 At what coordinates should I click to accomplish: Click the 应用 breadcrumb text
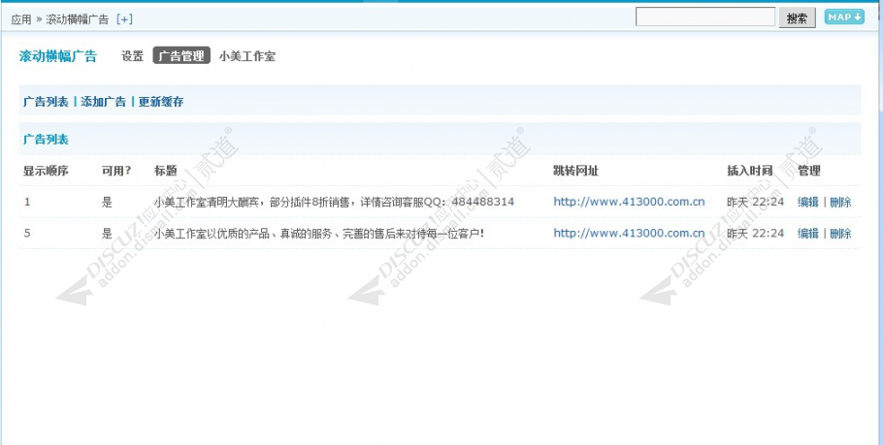21,19
